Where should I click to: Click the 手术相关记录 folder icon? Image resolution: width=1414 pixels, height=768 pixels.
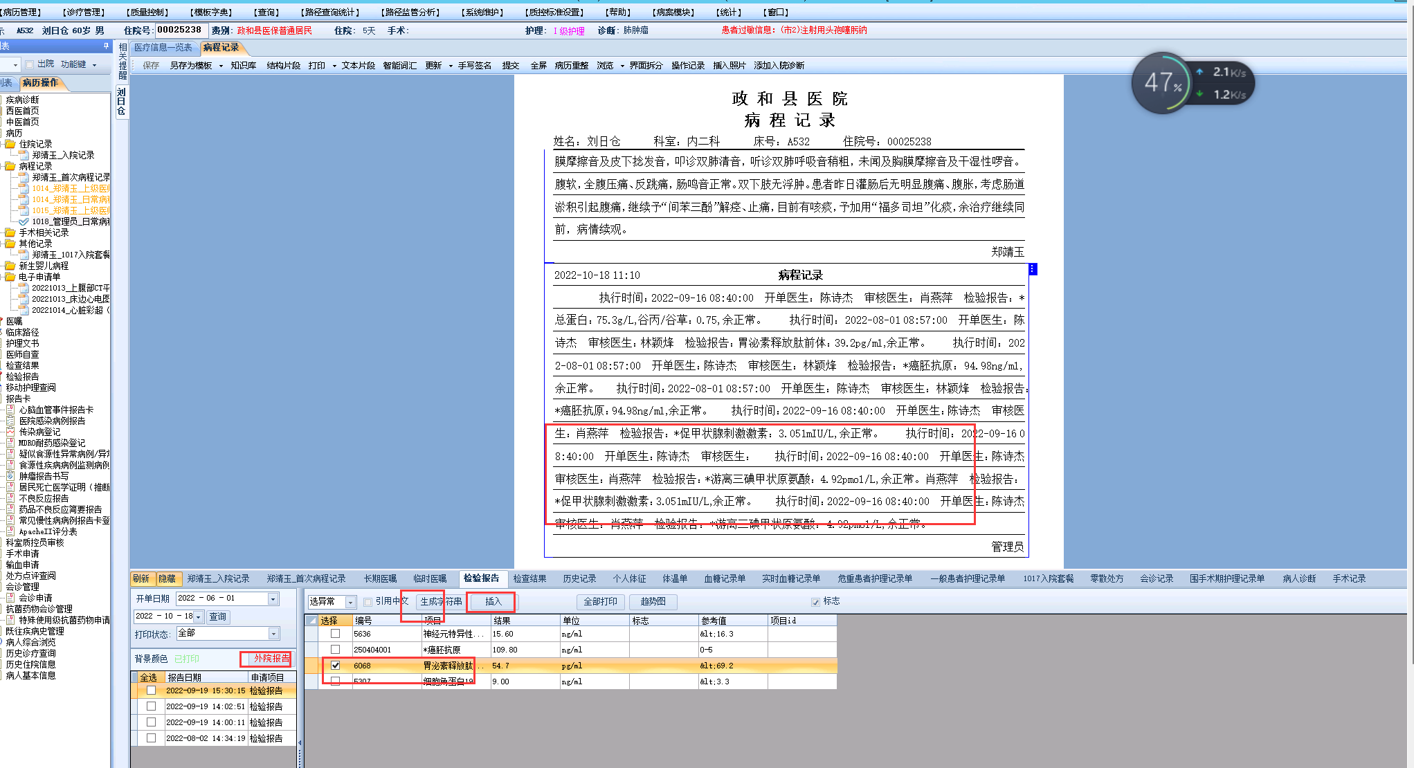(10, 232)
